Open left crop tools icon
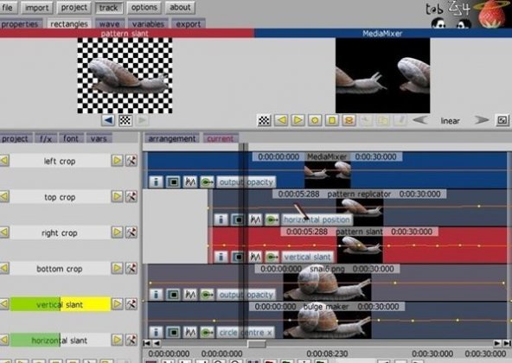This screenshot has height=363, width=512. pyautogui.click(x=131, y=161)
